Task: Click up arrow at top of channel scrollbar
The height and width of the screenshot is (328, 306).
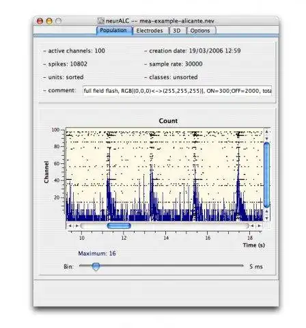Action: click(x=266, y=132)
